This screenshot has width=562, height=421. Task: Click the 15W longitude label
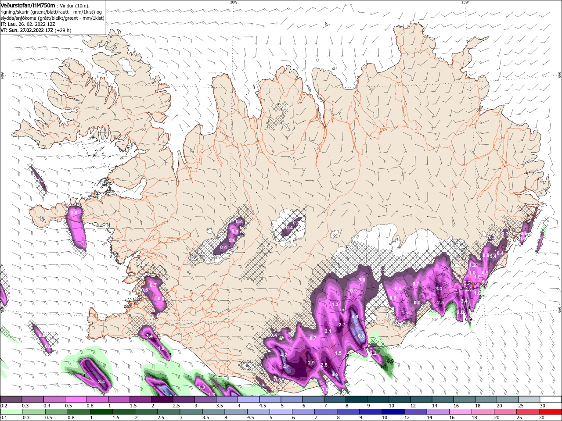465,2
